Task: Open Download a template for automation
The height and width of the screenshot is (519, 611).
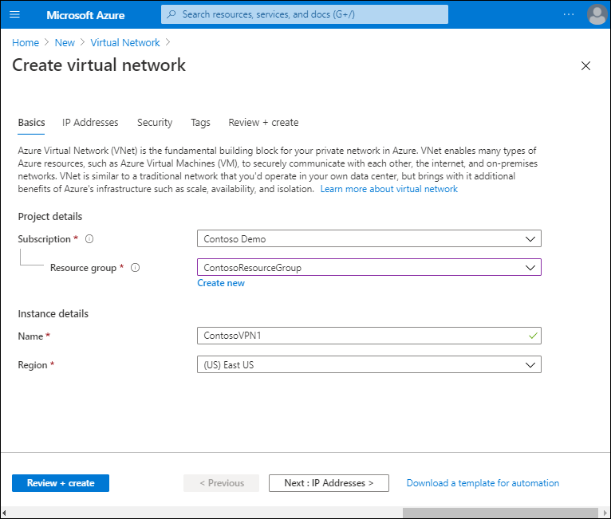Action: 483,483
